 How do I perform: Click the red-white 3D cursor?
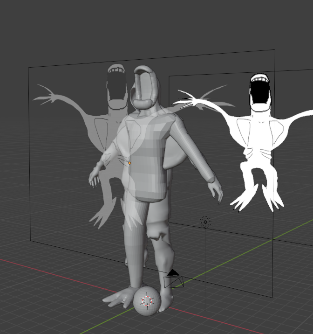pos(148,300)
